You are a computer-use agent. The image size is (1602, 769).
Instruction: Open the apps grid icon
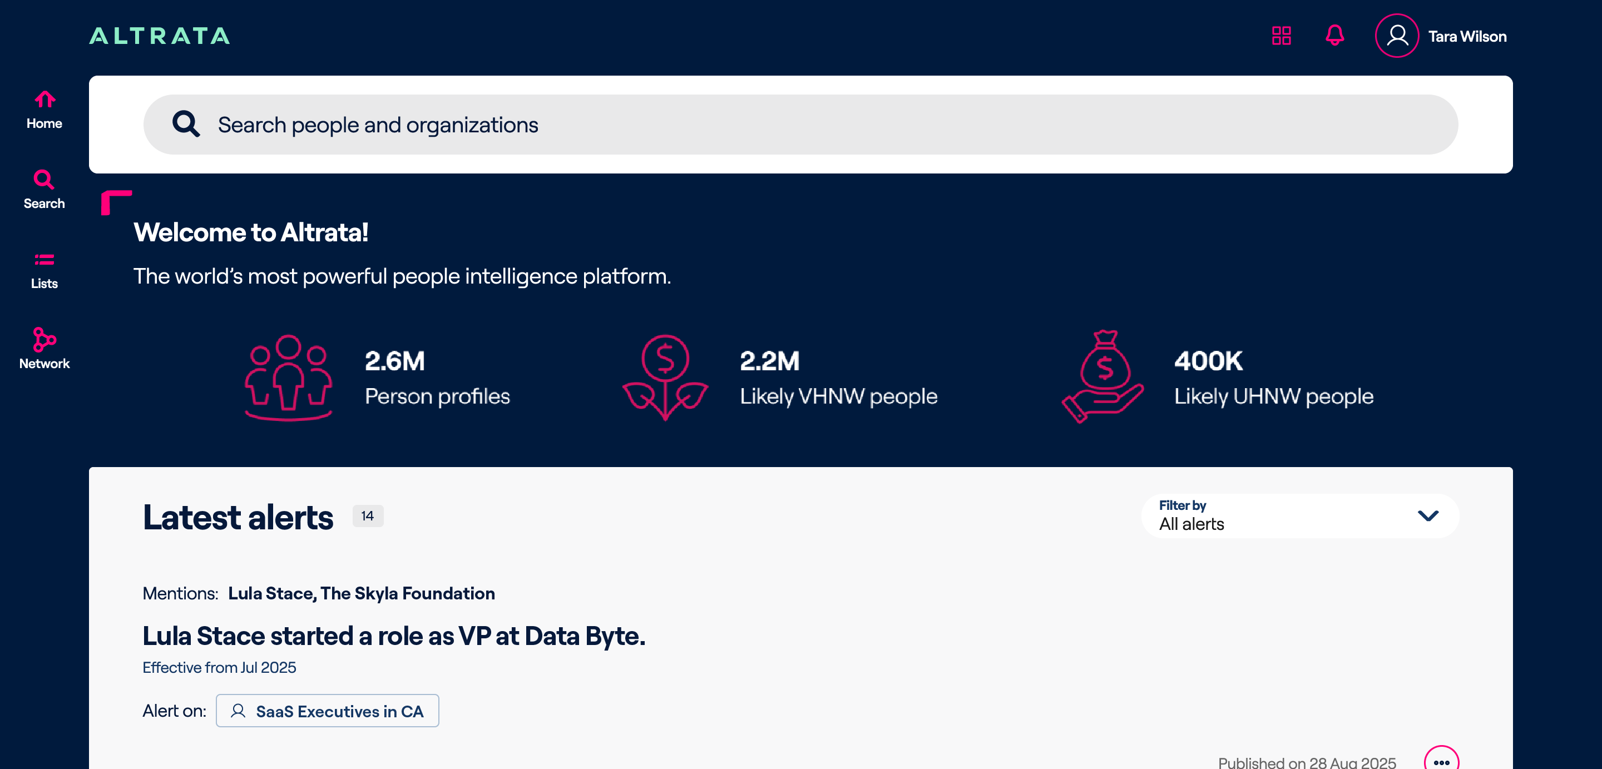tap(1281, 36)
